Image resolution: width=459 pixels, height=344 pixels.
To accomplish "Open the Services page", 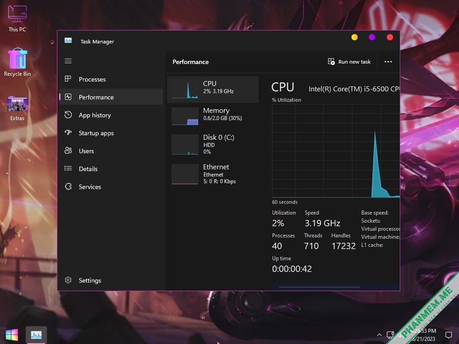I will coord(90,187).
